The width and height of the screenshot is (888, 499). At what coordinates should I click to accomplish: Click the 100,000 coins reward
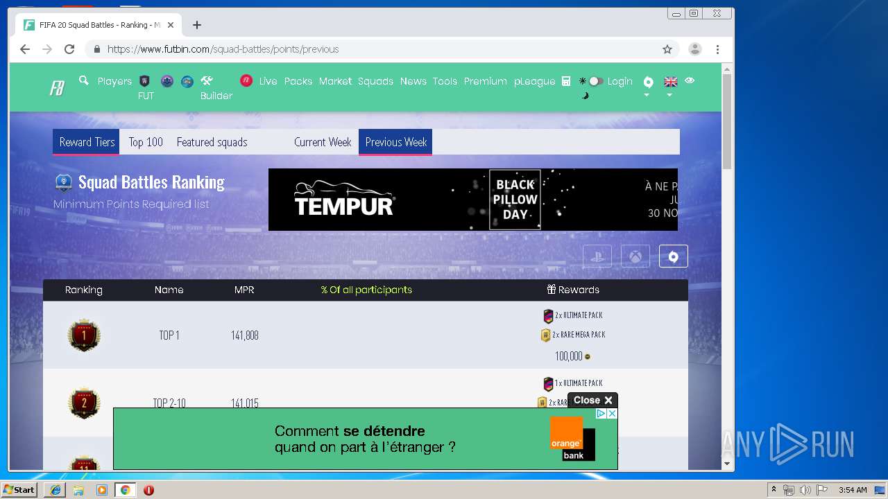point(572,356)
